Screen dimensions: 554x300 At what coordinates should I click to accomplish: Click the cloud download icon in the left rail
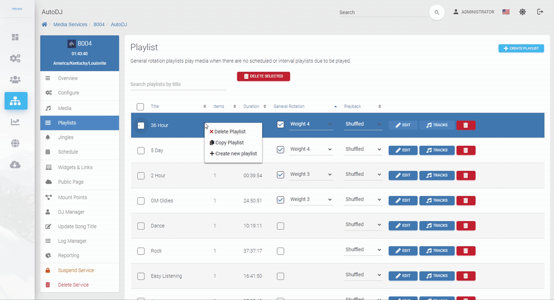tap(15, 165)
